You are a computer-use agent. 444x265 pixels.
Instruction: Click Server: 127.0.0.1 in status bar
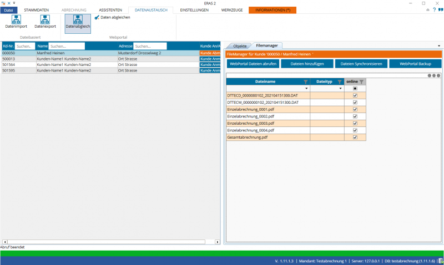click(x=365, y=261)
